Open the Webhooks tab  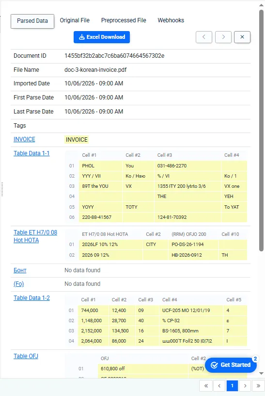coord(171,20)
